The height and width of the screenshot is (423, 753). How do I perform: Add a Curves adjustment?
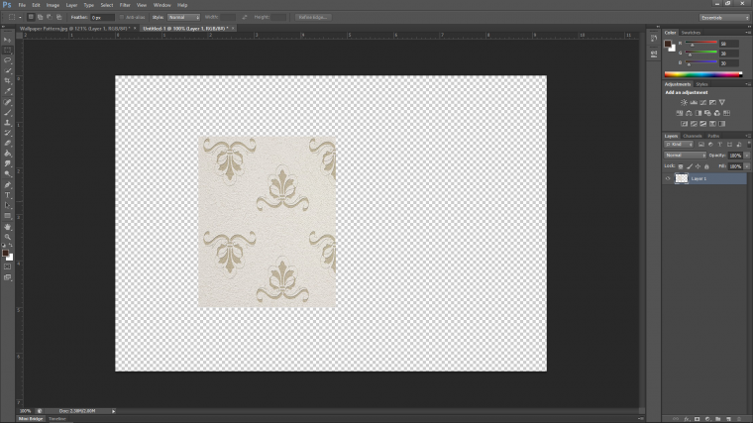(x=703, y=102)
